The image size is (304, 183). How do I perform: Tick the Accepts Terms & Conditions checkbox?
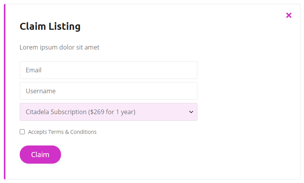click(x=22, y=132)
